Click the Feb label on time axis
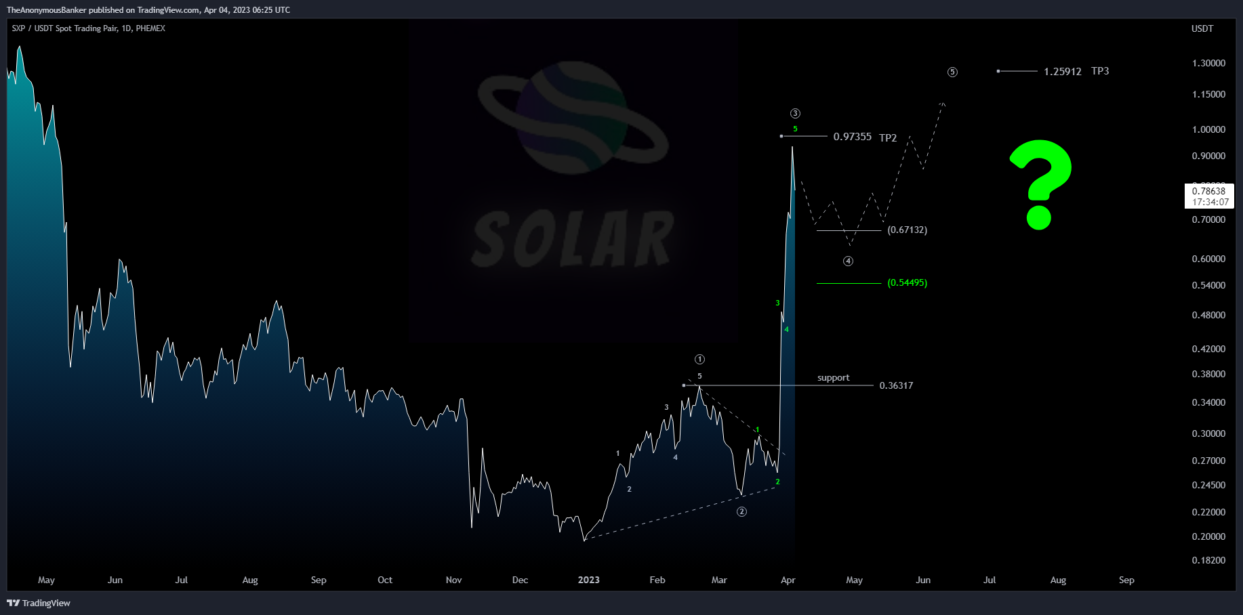The width and height of the screenshot is (1243, 615). coord(657,580)
